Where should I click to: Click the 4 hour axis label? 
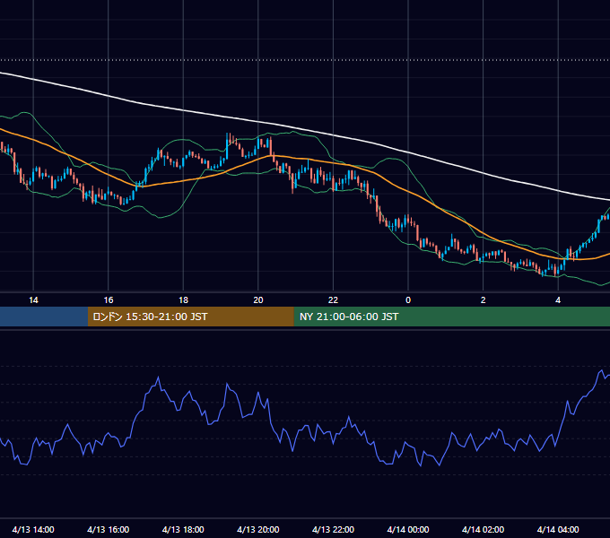click(558, 300)
